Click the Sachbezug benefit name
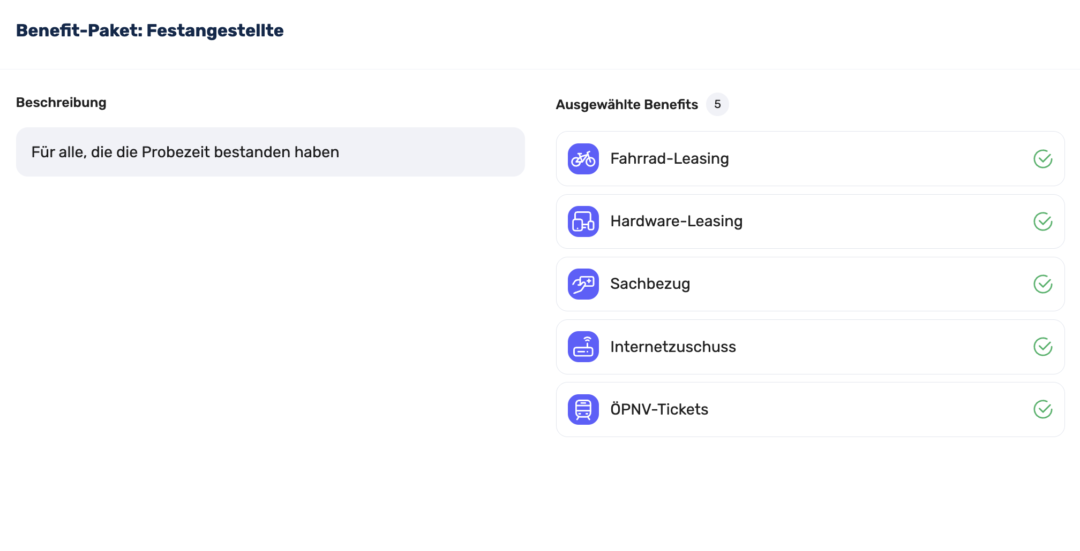The width and height of the screenshot is (1080, 551). tap(650, 284)
